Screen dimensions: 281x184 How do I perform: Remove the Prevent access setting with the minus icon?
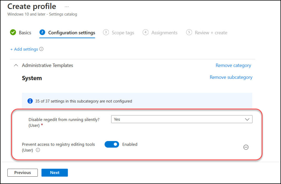pyautogui.click(x=246, y=147)
